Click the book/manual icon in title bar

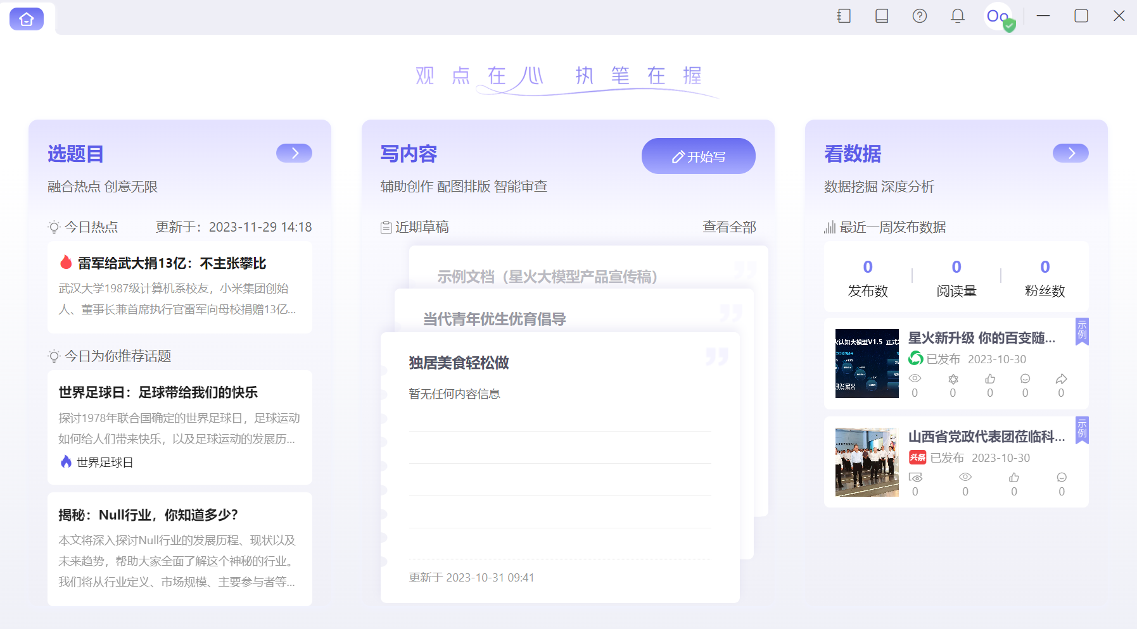881,16
